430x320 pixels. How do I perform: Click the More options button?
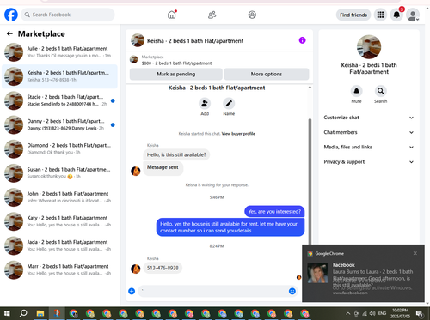point(267,74)
